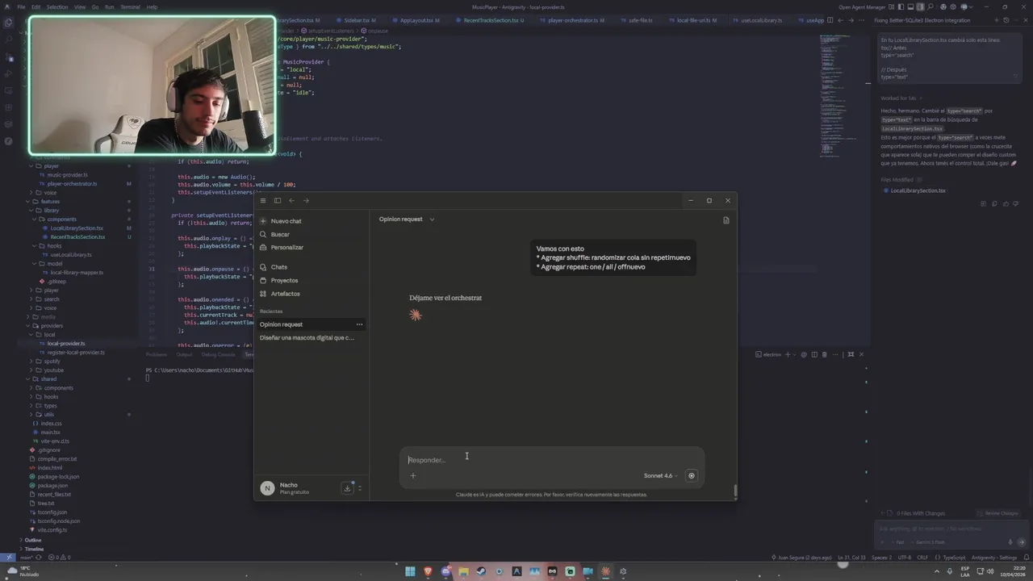
Task: Open the Steam icon on taskbar
Action: tap(482, 571)
